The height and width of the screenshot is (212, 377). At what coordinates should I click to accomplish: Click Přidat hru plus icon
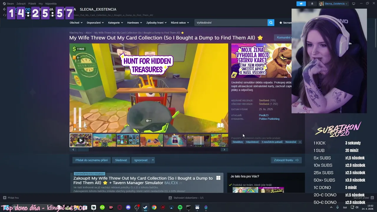coord(4,198)
